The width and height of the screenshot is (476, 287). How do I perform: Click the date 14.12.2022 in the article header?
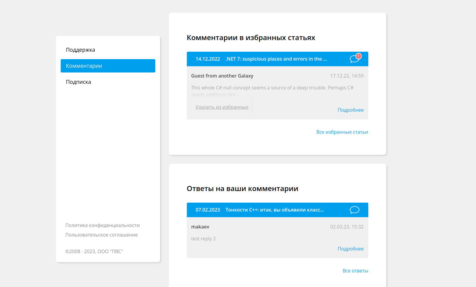pos(207,59)
